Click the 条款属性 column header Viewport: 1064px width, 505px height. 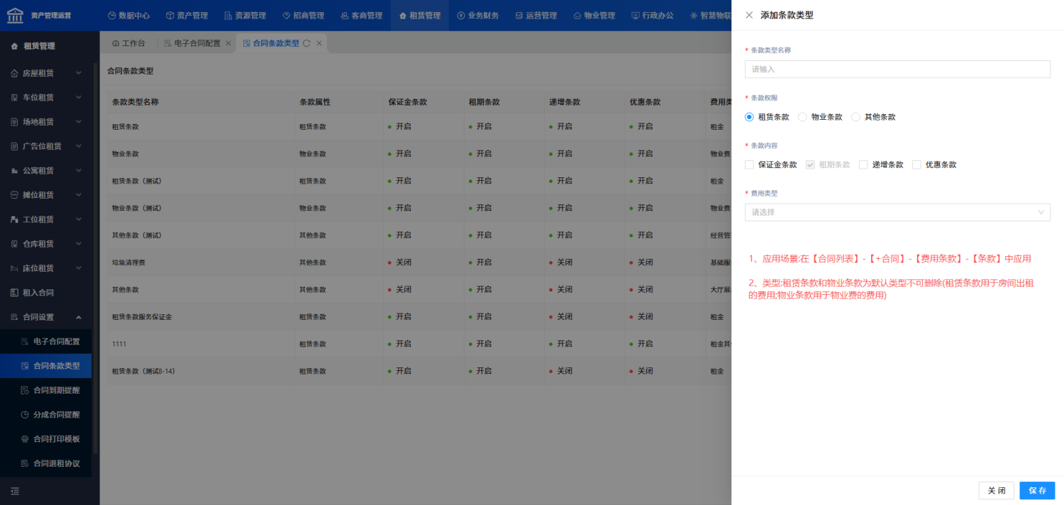[315, 102]
